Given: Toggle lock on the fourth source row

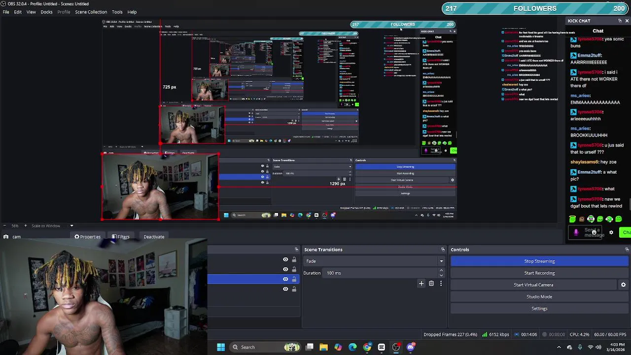Looking at the screenshot, I should coord(294,289).
